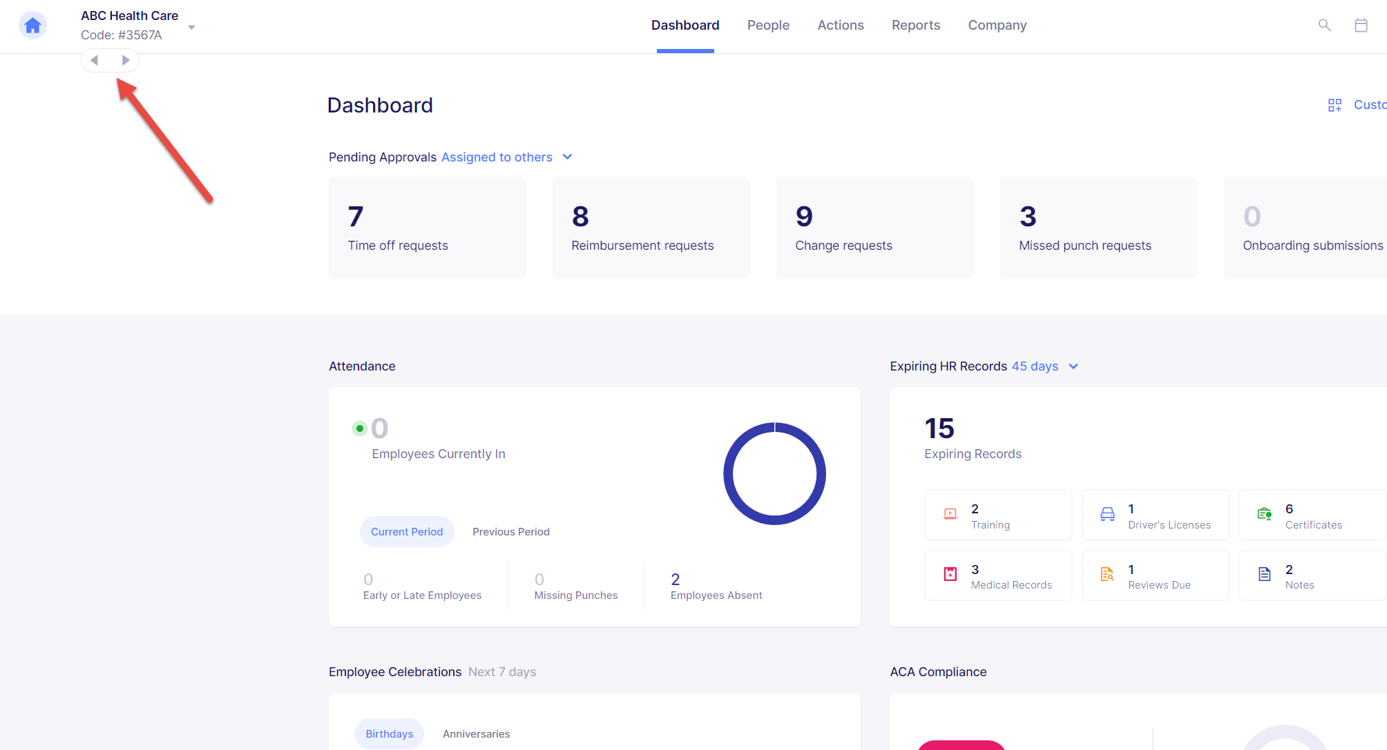Click the Certificates icon
The width and height of the screenshot is (1387, 750).
point(1264,514)
